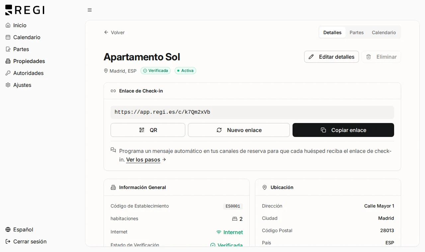Viewport: 425px width, 252px height.
Task: Click the home icon beside Inicio
Action: pyautogui.click(x=8, y=25)
